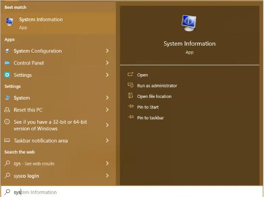Open the System settings result
The image size is (264, 197).
tap(58, 98)
